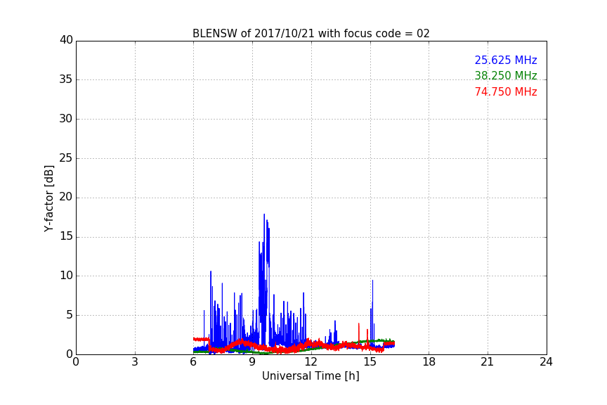Click the 20 tick on the Y axis
The image size is (607, 405).
(x=66, y=198)
